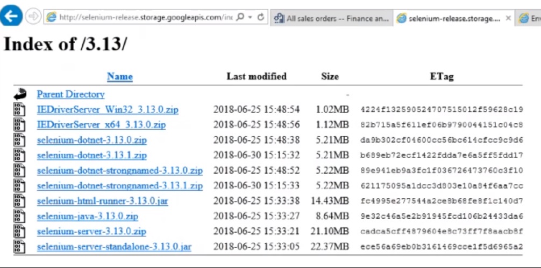Go back using the browser Back arrow
Viewport: 541px width, 268px height.
pyautogui.click(x=11, y=16)
